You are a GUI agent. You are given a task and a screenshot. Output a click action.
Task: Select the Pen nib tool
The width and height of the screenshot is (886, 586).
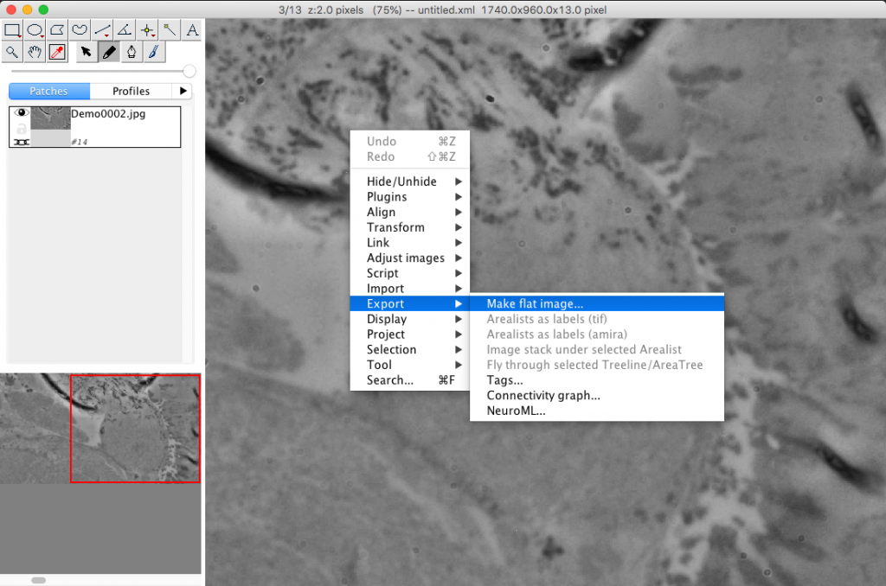pos(132,52)
